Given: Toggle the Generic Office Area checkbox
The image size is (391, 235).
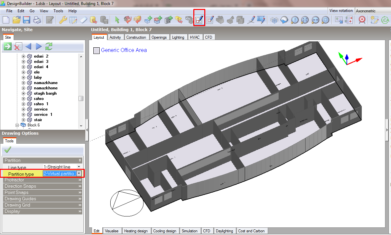Looking at the screenshot, I should pyautogui.click(x=96, y=50).
